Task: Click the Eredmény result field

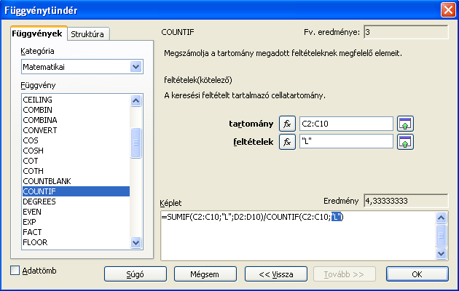Action: (x=406, y=201)
